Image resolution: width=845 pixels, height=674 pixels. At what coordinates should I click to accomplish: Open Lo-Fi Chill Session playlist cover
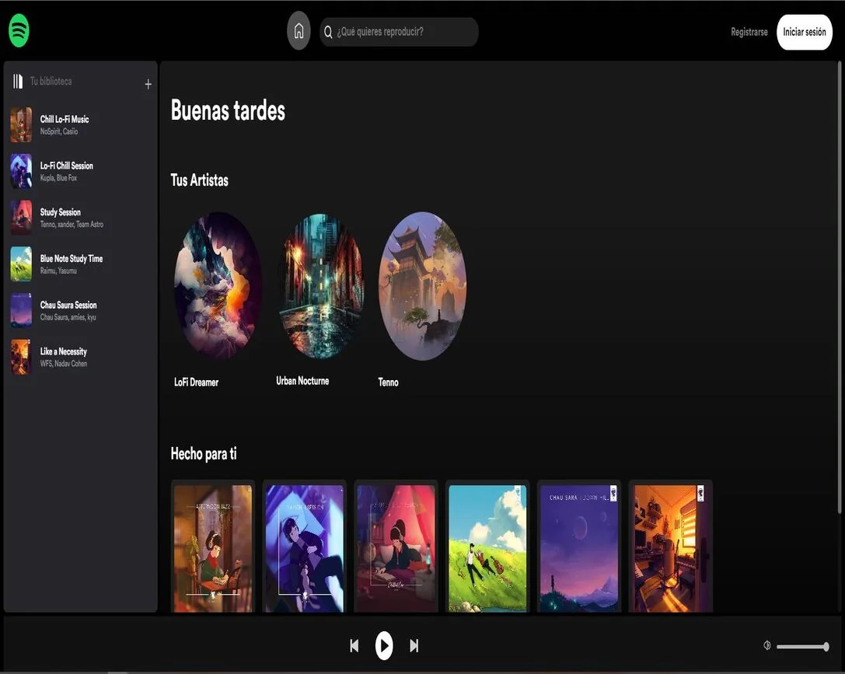[x=21, y=171]
